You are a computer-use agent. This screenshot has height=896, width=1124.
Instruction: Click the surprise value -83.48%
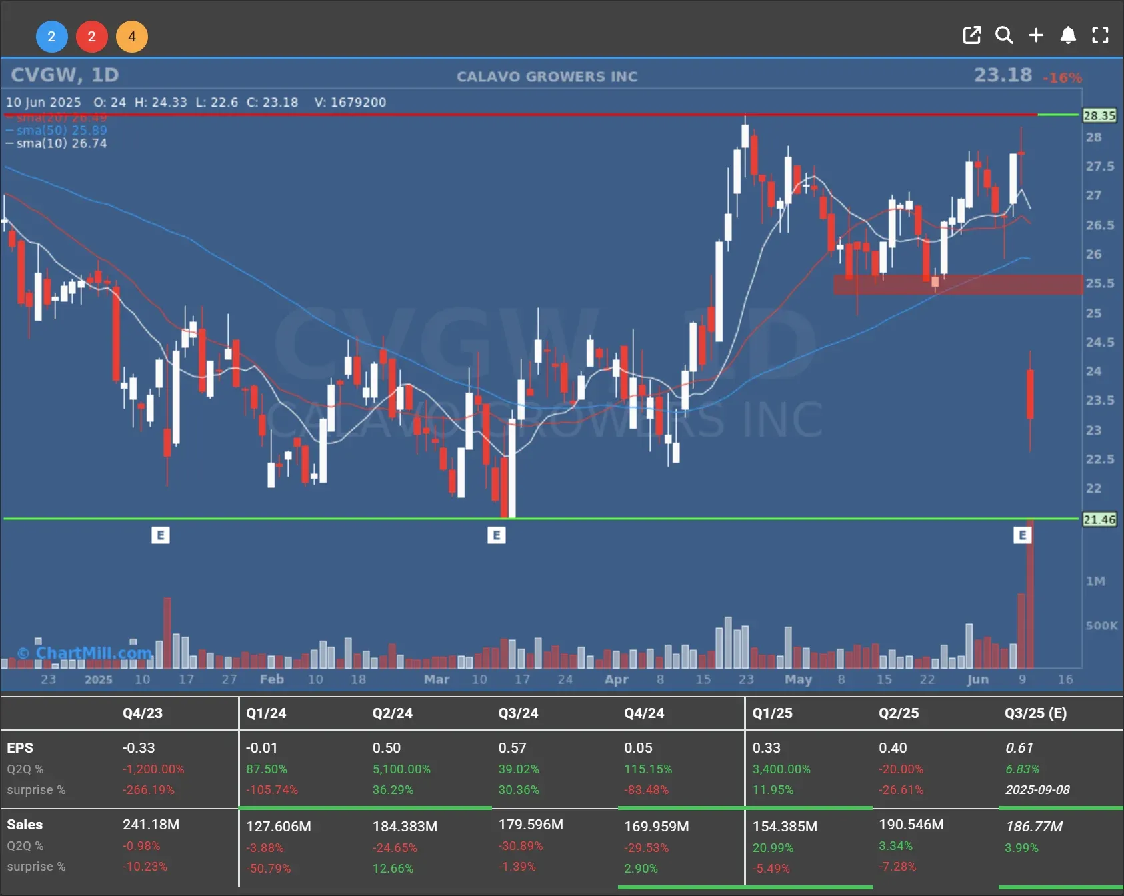[646, 790]
